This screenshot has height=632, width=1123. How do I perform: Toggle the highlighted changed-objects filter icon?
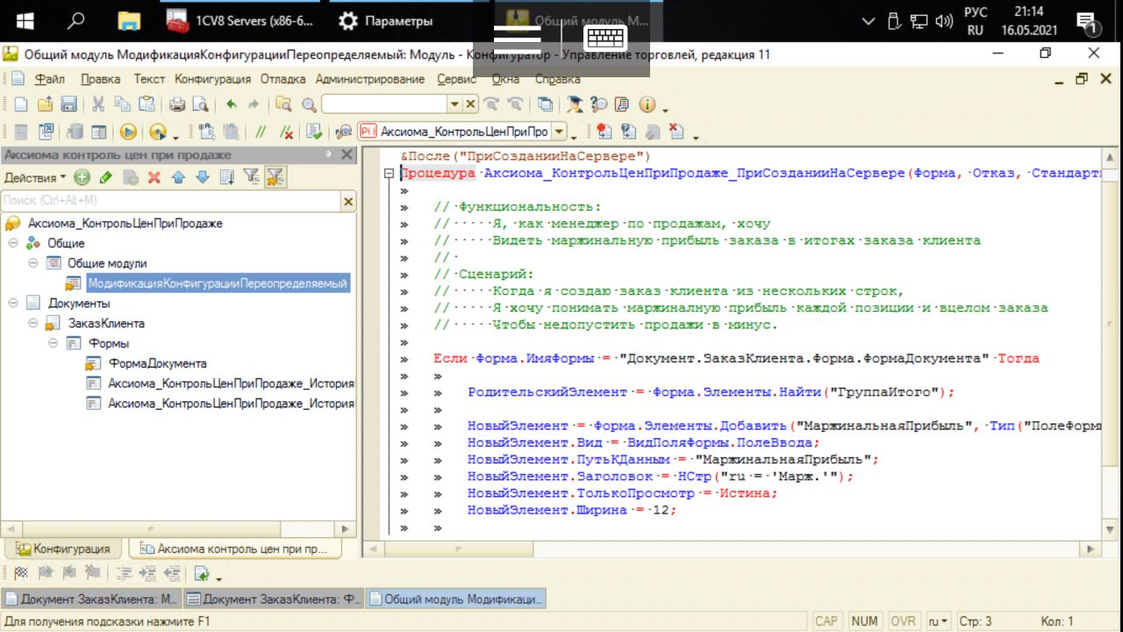pyautogui.click(x=275, y=177)
